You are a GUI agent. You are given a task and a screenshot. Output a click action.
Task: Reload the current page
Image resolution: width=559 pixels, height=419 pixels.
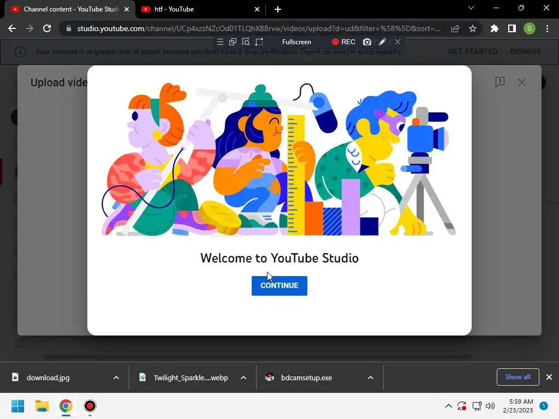pyautogui.click(x=47, y=28)
